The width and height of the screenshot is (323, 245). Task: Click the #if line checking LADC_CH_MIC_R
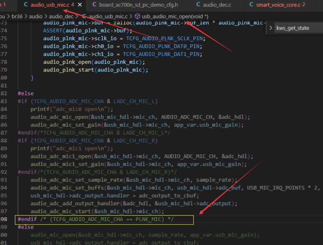point(88,141)
